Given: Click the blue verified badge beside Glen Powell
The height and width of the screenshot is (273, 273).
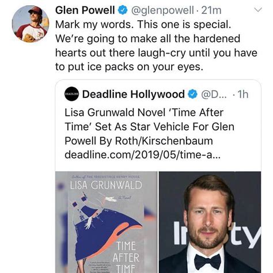Looking at the screenshot, I should 123,10.
